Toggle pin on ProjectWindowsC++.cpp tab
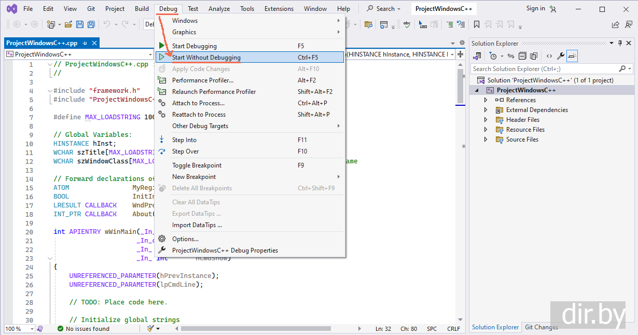638x335 pixels. [84, 44]
